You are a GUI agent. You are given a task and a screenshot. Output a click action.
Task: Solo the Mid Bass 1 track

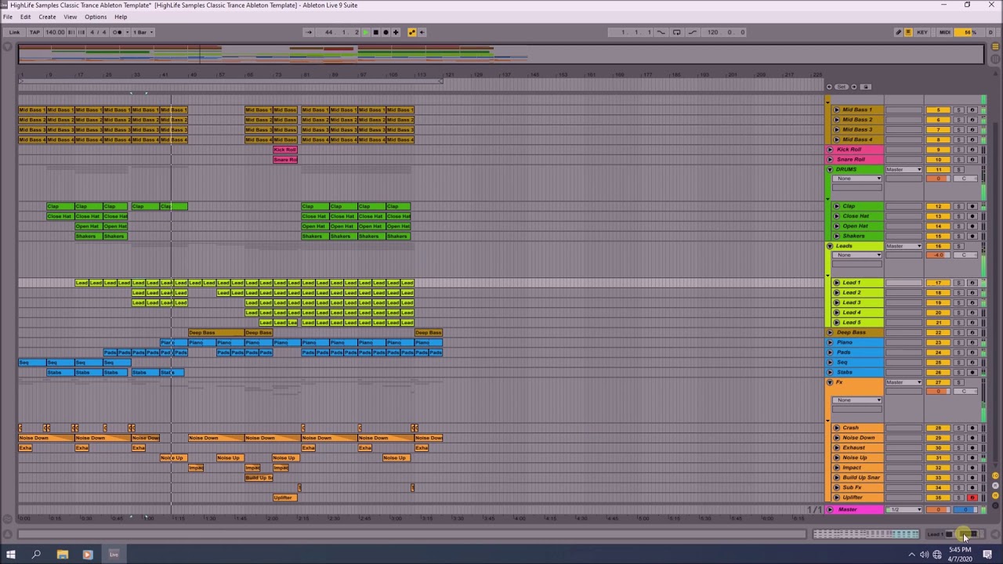click(959, 110)
